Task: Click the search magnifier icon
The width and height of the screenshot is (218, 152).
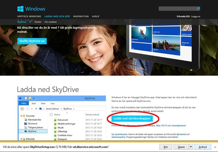Action: 198,9
